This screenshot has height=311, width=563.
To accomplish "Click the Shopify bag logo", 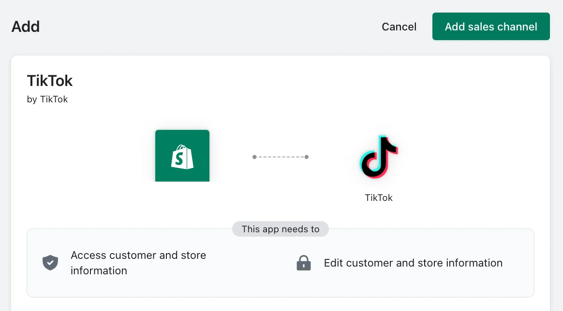I will point(182,156).
